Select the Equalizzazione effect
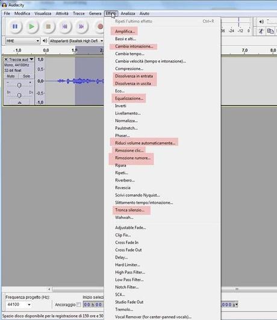The width and height of the screenshot is (277, 320). coord(129,98)
